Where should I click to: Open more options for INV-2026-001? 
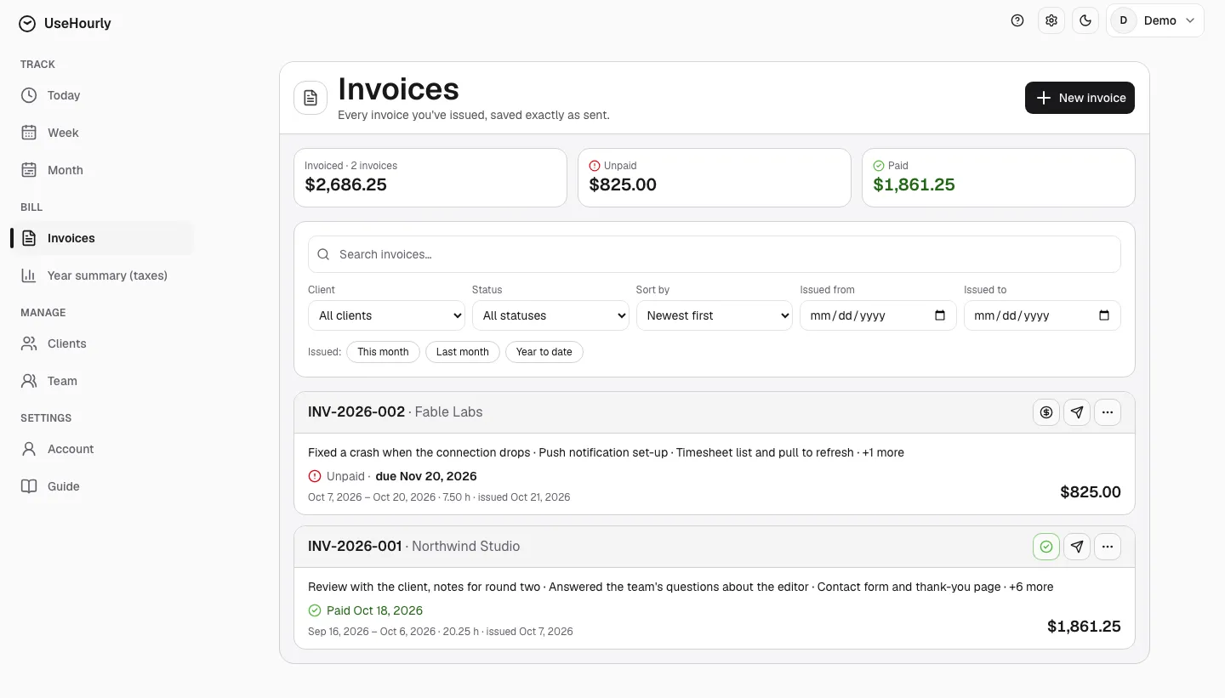pos(1108,547)
